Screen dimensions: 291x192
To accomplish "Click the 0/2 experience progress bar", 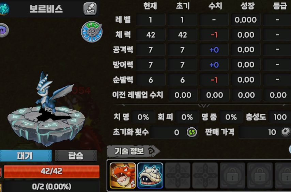I will (51, 187).
